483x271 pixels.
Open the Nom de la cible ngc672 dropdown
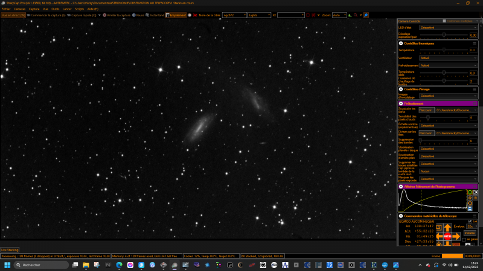coord(234,15)
